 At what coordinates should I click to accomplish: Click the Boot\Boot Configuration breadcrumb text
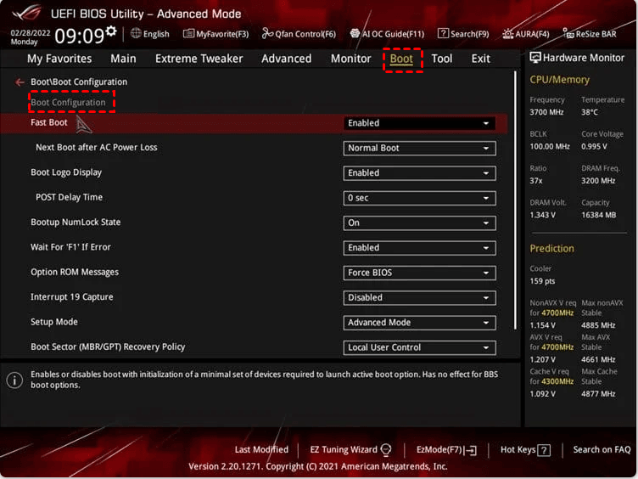[79, 82]
